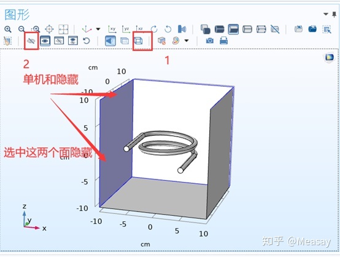Click the 图形 window title
Image resolution: width=340 pixels, height=257 pixels.
17,15
